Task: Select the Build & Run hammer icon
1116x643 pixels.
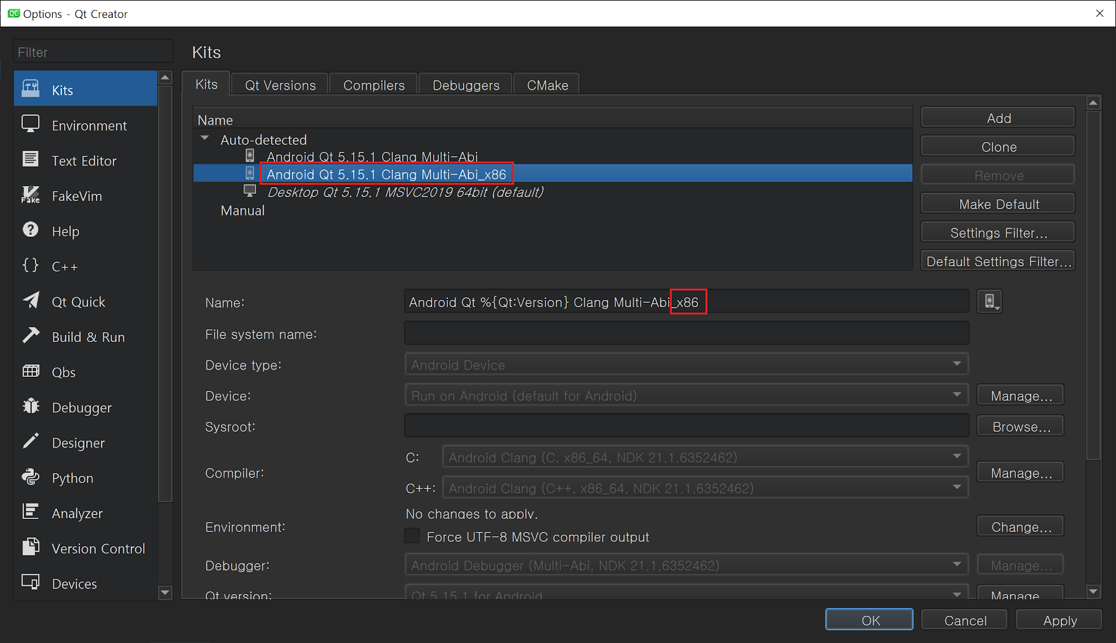Action: [x=31, y=336]
